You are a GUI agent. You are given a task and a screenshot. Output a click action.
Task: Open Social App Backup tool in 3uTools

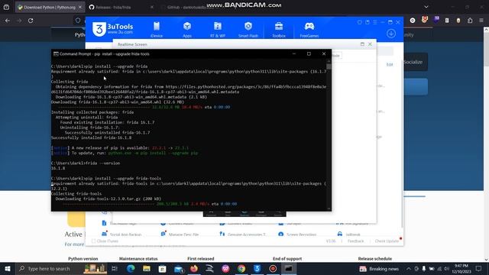coord(121,235)
